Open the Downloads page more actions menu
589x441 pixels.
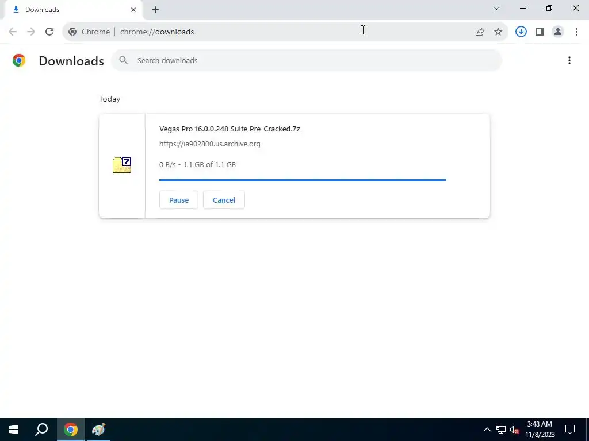coord(569,60)
